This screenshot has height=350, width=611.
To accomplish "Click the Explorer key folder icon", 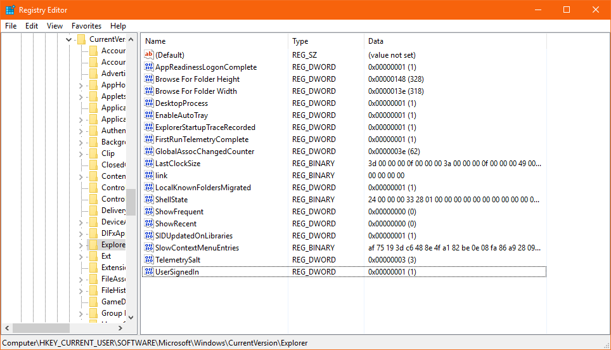I will coord(94,244).
